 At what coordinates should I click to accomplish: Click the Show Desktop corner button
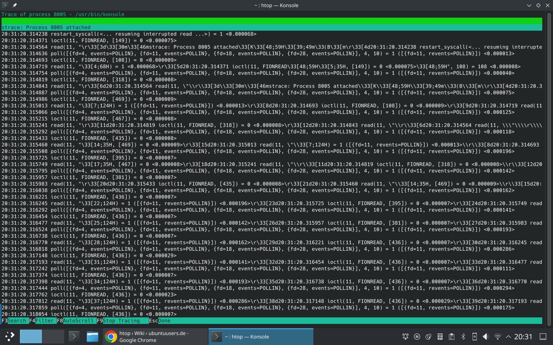click(543, 336)
